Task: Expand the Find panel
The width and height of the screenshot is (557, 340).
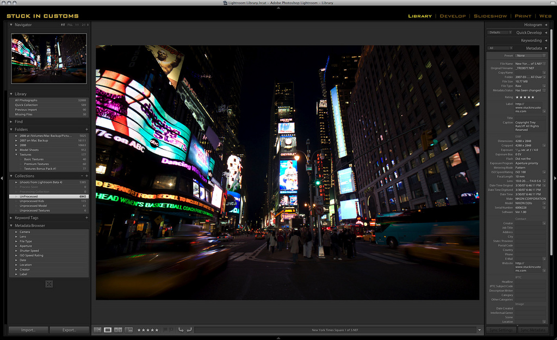Action: pyautogui.click(x=19, y=121)
